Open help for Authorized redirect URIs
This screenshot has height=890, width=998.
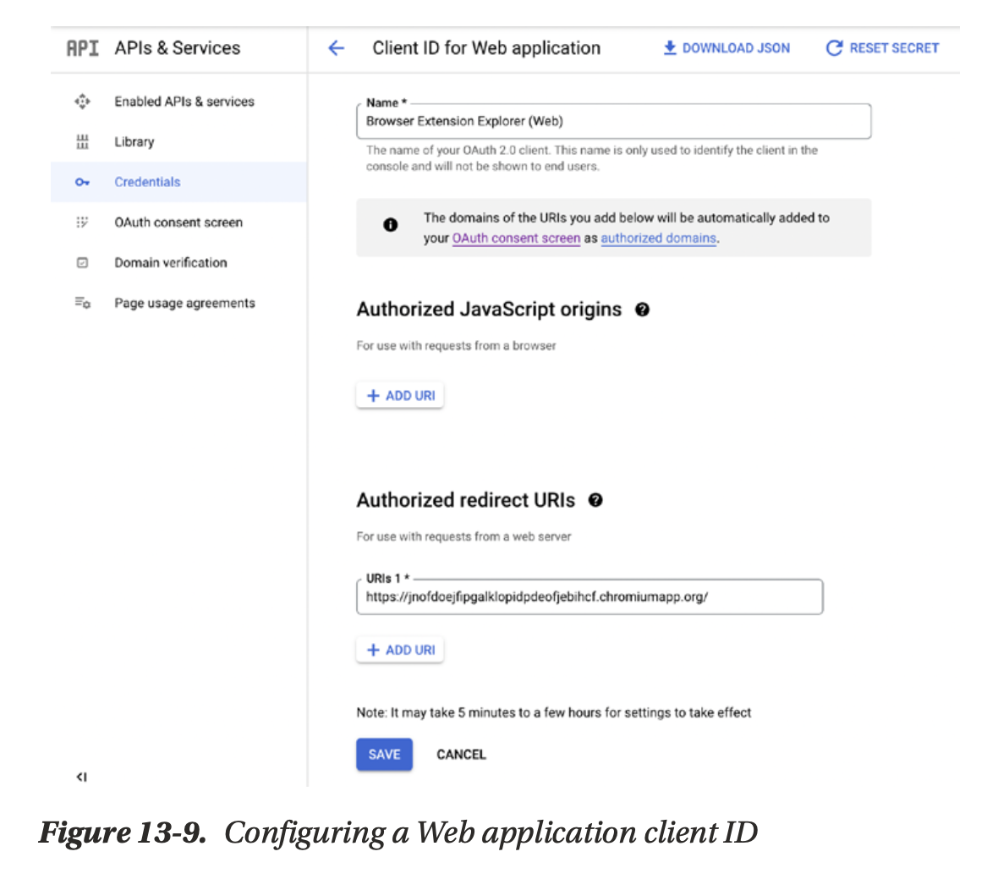click(x=595, y=500)
